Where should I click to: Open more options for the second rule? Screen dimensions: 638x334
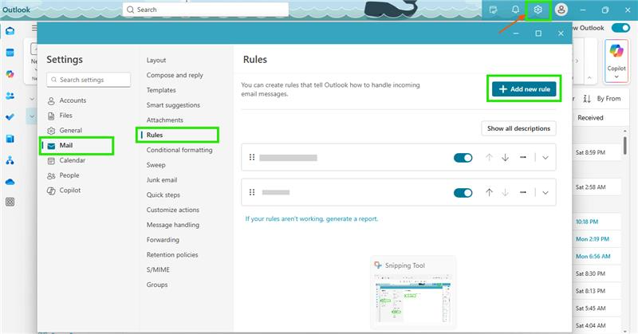pos(523,192)
